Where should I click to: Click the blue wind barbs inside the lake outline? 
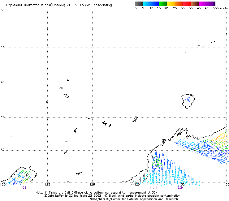point(188,100)
